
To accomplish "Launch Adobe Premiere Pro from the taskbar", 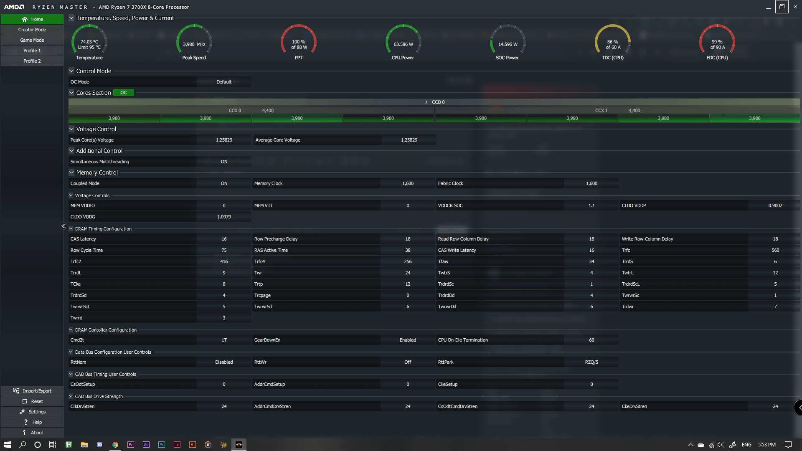I will (131, 445).
